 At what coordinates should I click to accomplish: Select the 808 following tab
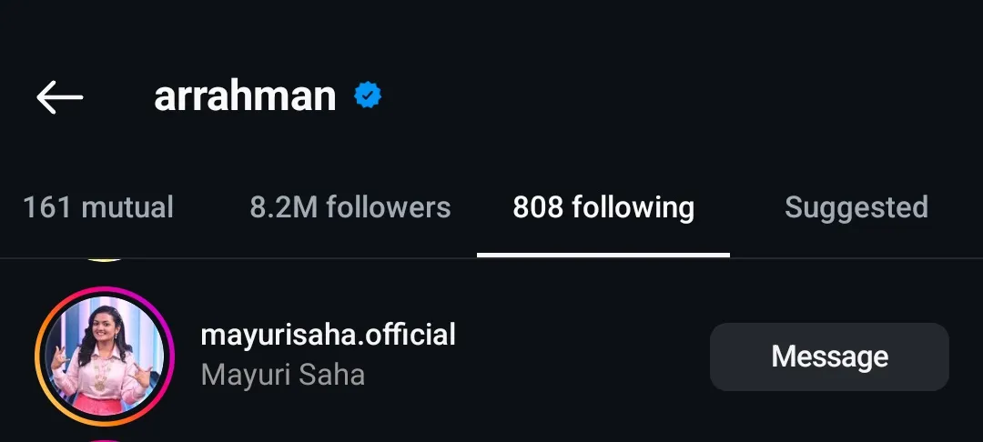(x=603, y=207)
